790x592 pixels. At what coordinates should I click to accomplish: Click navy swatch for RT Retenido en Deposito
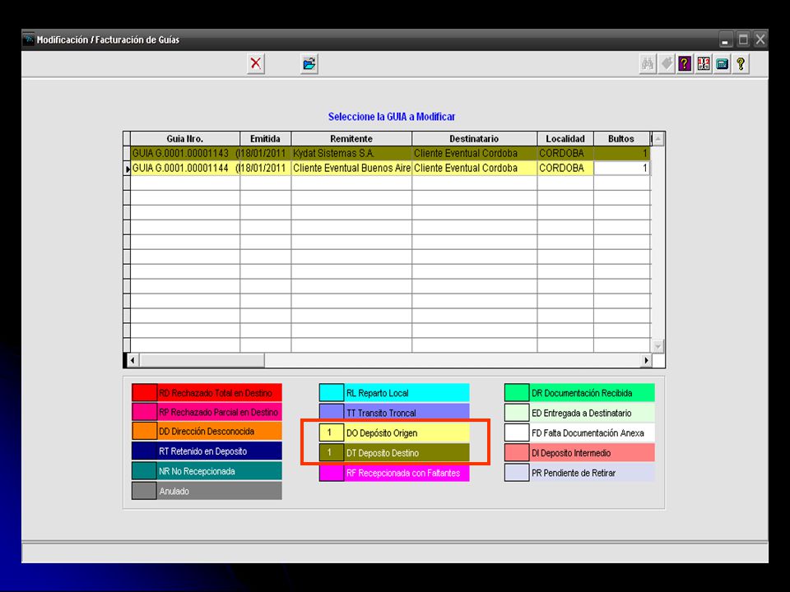(145, 451)
